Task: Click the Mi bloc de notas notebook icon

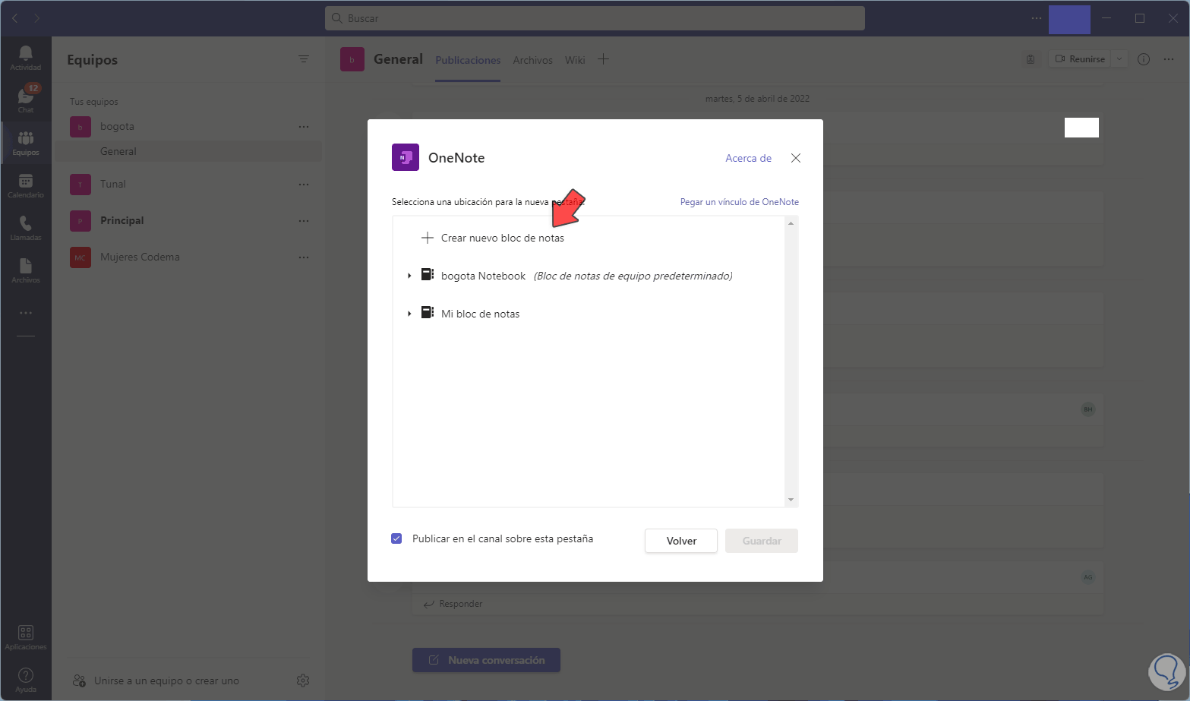Action: point(428,313)
